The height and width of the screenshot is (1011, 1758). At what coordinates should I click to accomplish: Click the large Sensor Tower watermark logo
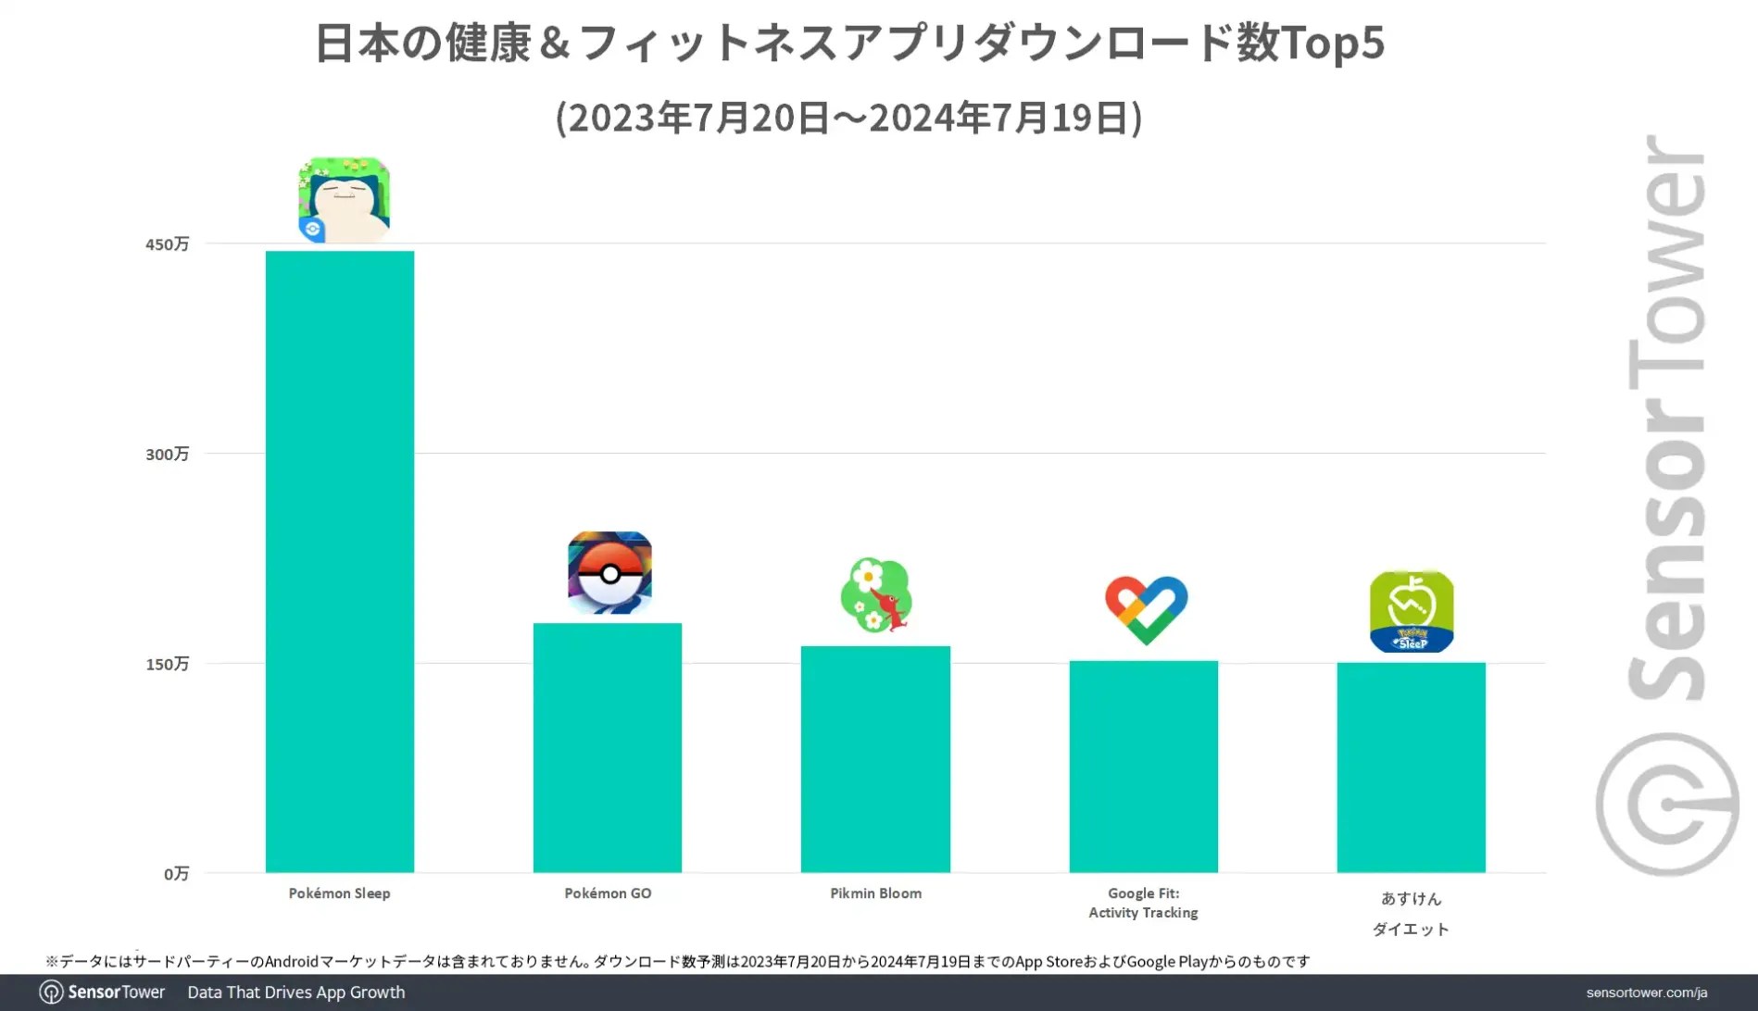pos(1667,804)
